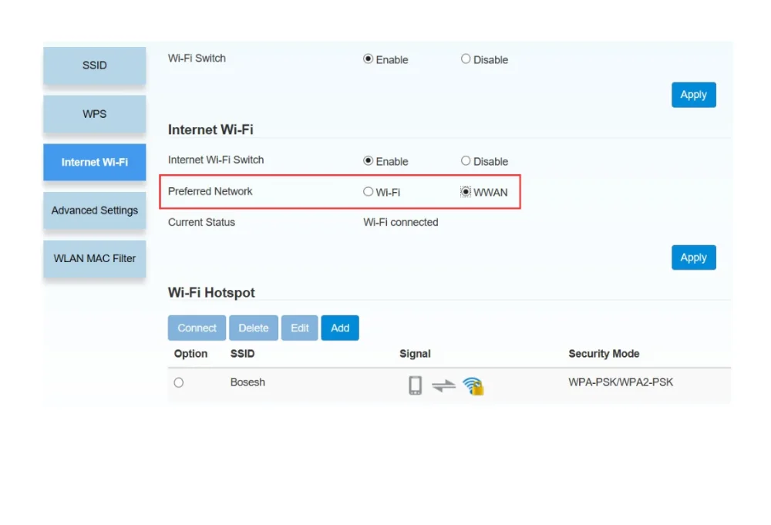
Task: Click the WPA-PSK/WPA2-PSK security mode text
Action: point(621,382)
